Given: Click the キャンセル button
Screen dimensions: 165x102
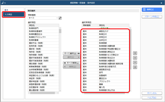Looking at the screenshot, I should pos(152,93).
